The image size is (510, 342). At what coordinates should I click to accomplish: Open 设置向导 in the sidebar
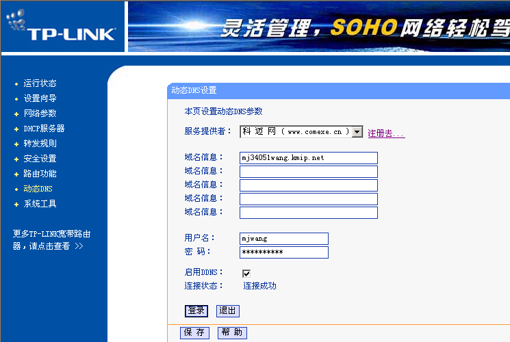coord(40,98)
